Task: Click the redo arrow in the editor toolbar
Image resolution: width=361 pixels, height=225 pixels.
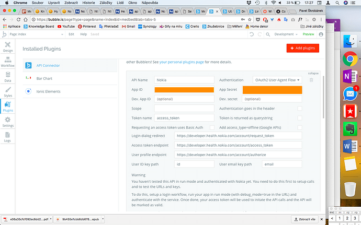Action: [x=260, y=34]
